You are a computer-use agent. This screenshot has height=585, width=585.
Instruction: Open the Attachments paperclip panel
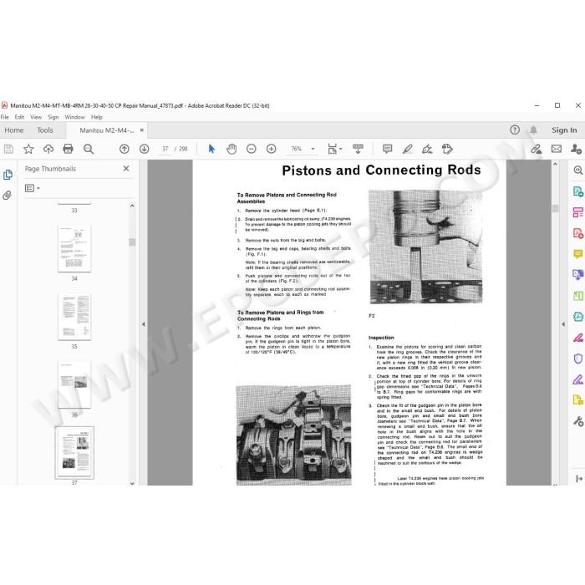click(7, 195)
